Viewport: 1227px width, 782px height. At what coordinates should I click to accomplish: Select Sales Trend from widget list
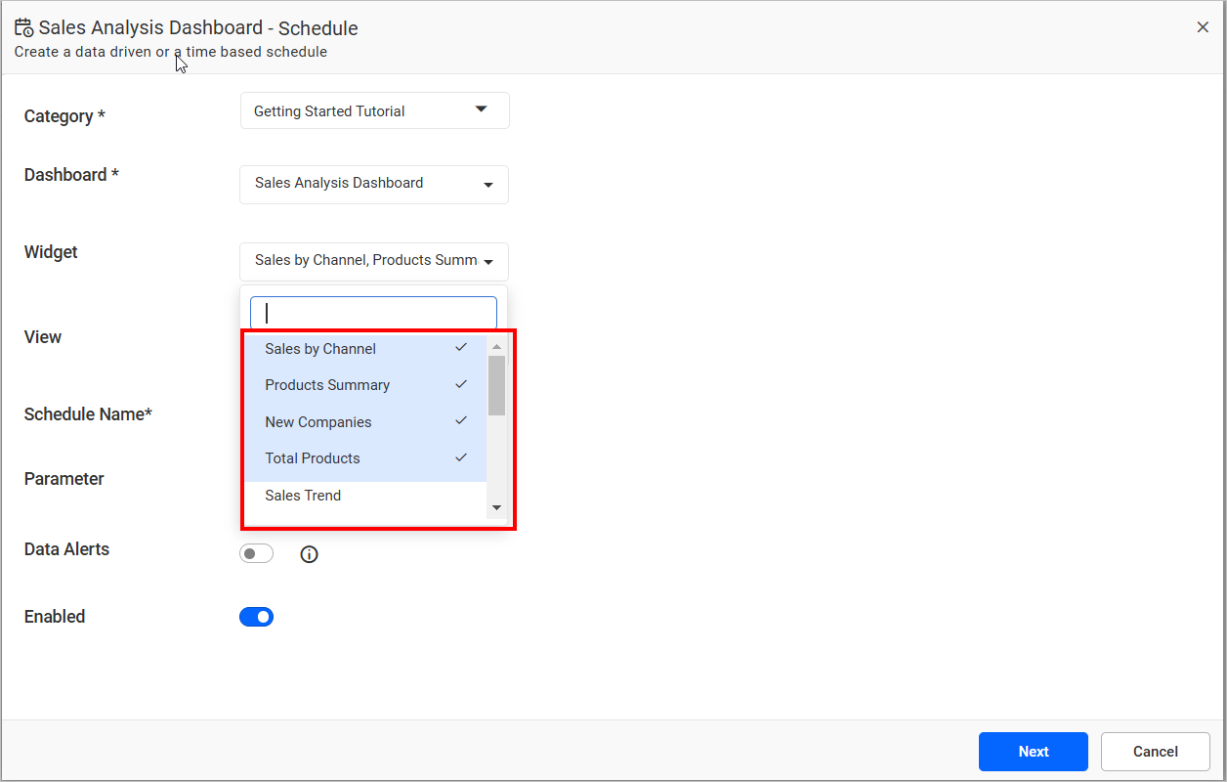point(303,496)
